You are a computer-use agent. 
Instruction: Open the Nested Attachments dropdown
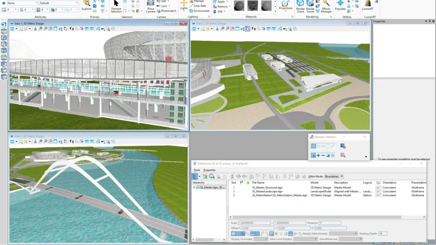343,234
